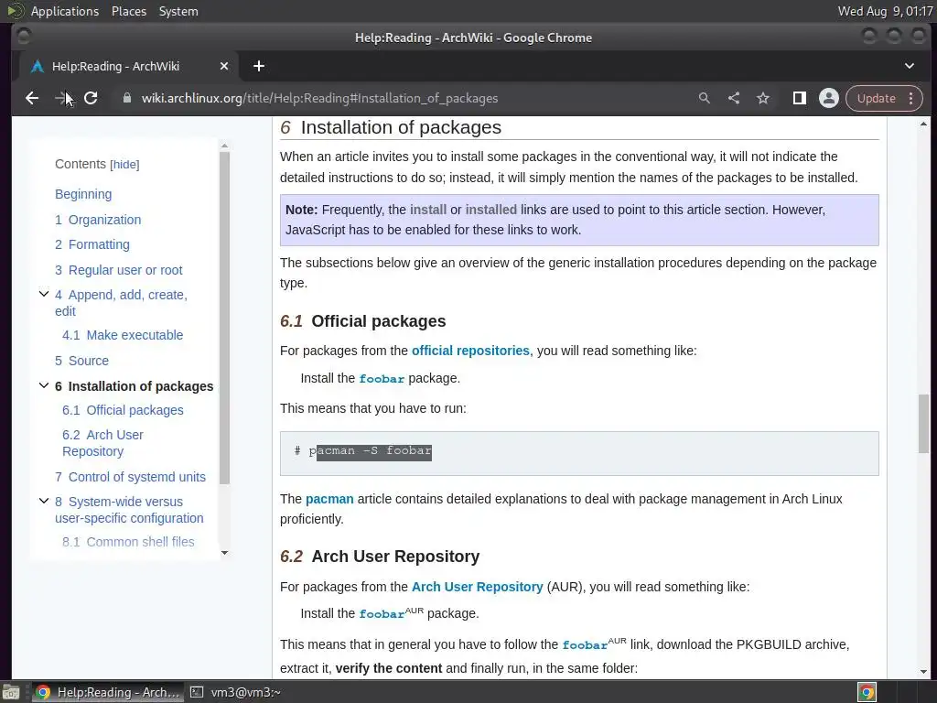This screenshot has width=937, height=703.
Task: Switch to Help:Reading Chrome taskbar item
Action: point(108,692)
